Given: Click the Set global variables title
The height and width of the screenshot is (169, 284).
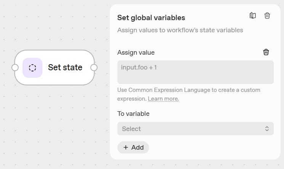Looking at the screenshot, I should point(151,17).
